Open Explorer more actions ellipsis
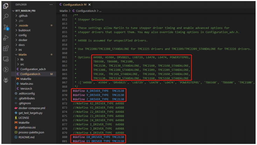Screen dimensions: 257x145 tap(51, 5)
